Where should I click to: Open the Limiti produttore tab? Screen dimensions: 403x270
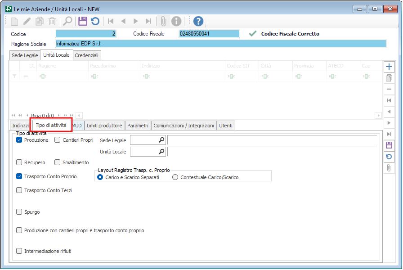coord(104,126)
